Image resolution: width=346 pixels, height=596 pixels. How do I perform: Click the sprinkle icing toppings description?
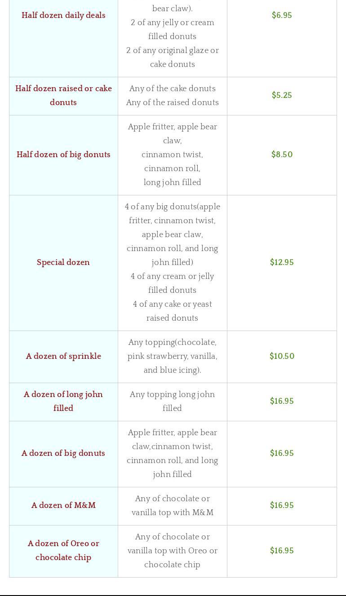[172, 356]
